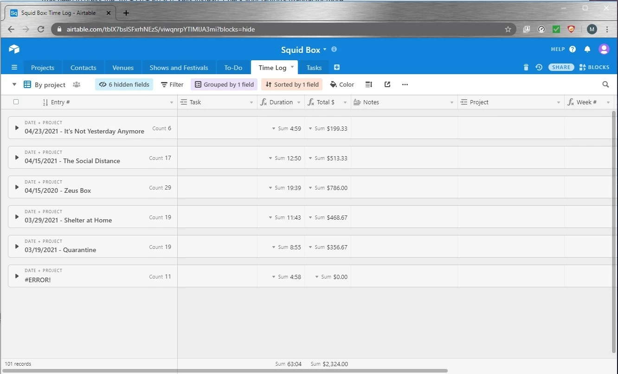
Task: Open the notifications bell
Action: (x=587, y=49)
